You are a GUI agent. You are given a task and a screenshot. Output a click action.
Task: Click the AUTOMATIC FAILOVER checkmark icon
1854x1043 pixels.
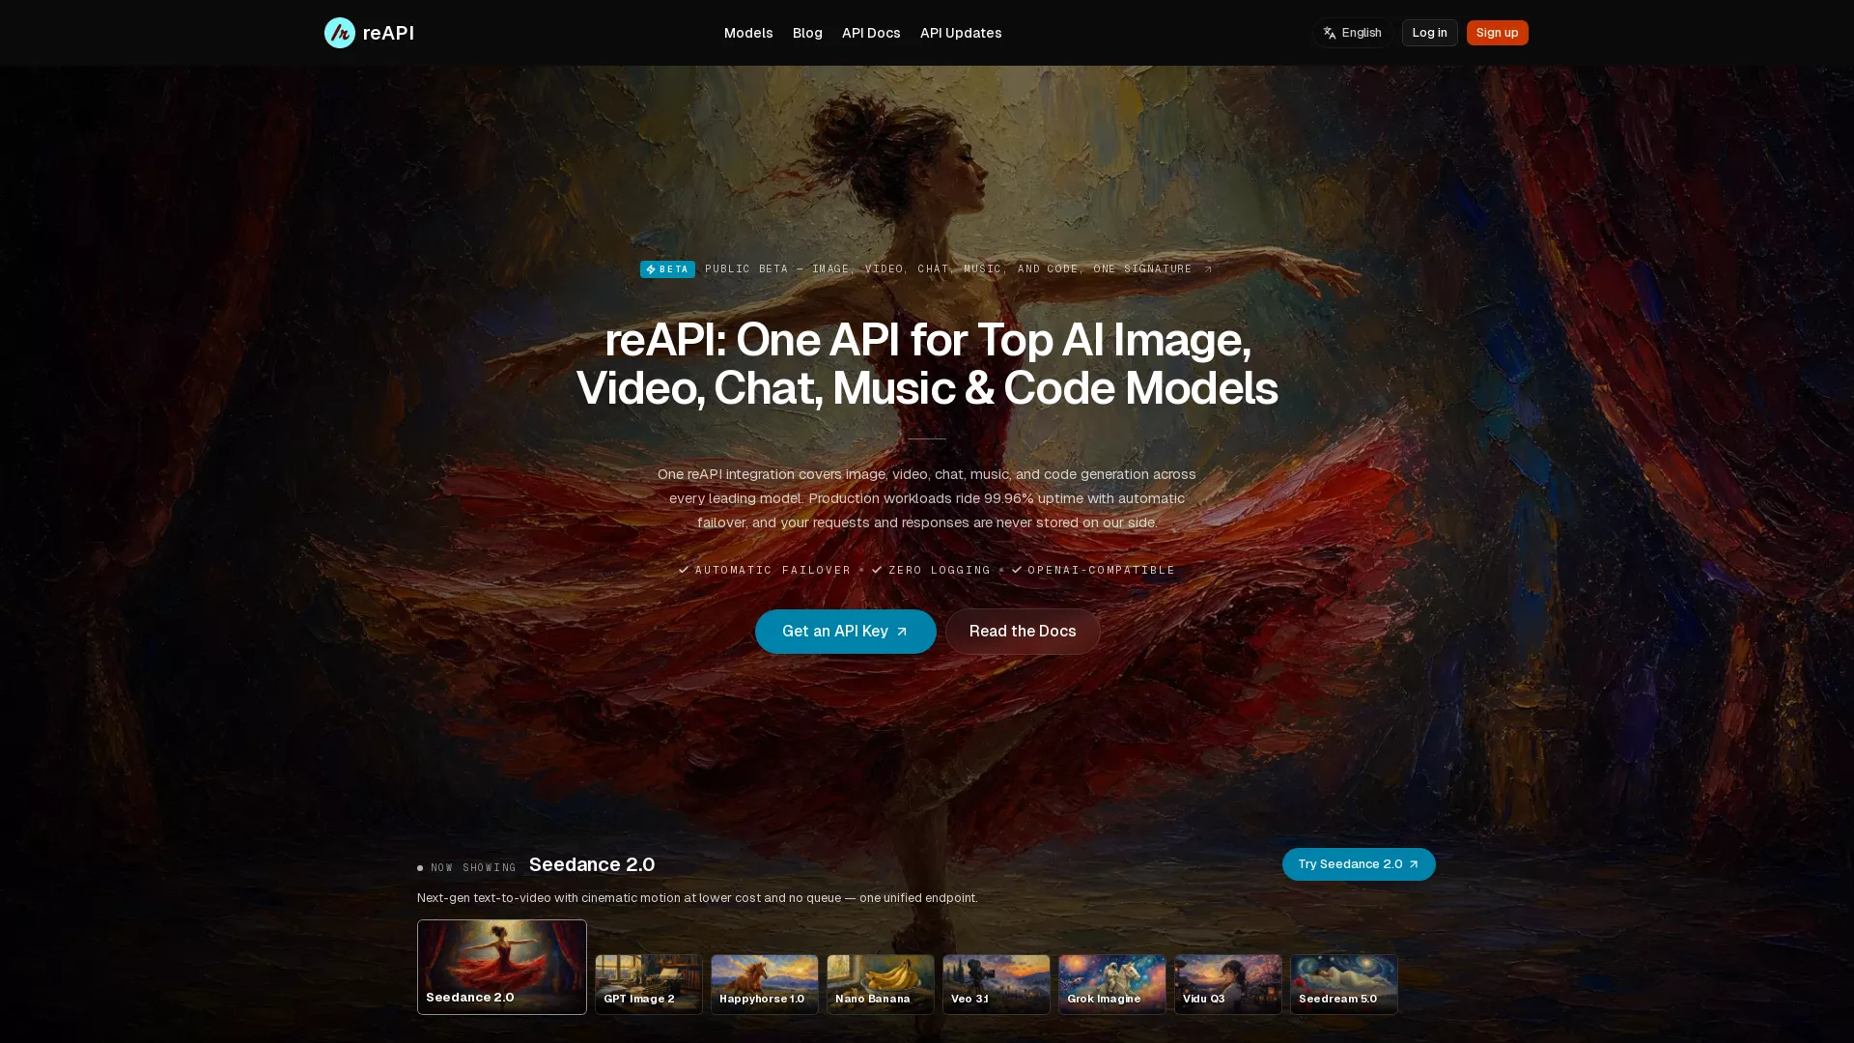point(684,570)
